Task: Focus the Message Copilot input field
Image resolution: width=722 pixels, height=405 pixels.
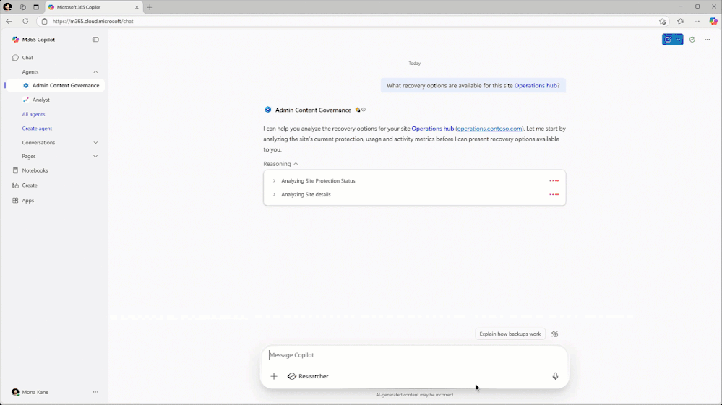Action: [x=414, y=355]
